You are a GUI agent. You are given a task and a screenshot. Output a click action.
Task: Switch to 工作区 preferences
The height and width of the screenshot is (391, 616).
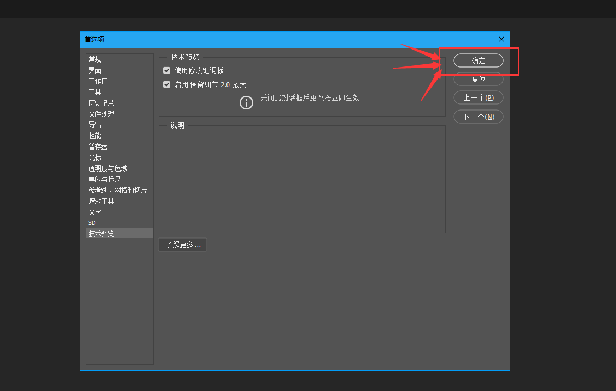pyautogui.click(x=119, y=81)
